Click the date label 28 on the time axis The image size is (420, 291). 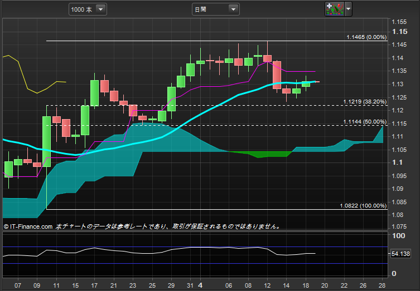click(x=382, y=285)
